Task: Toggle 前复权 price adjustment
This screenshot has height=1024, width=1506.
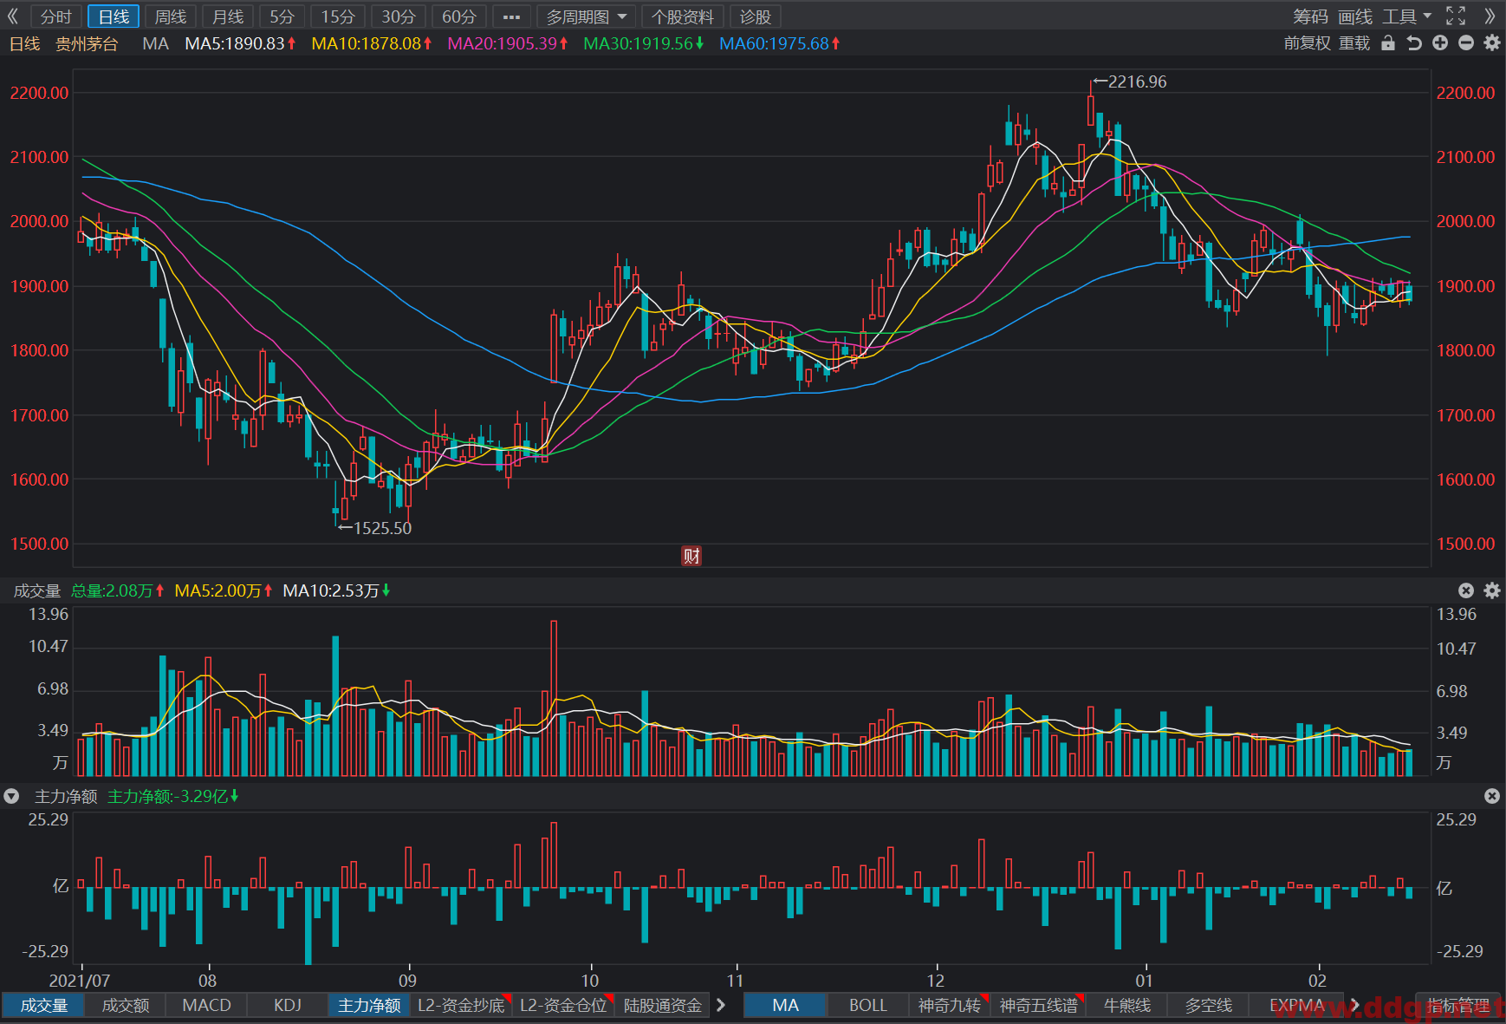Action: click(x=1307, y=43)
